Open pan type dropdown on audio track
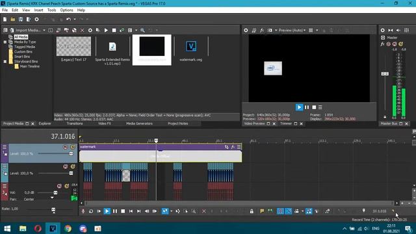 [52, 198]
